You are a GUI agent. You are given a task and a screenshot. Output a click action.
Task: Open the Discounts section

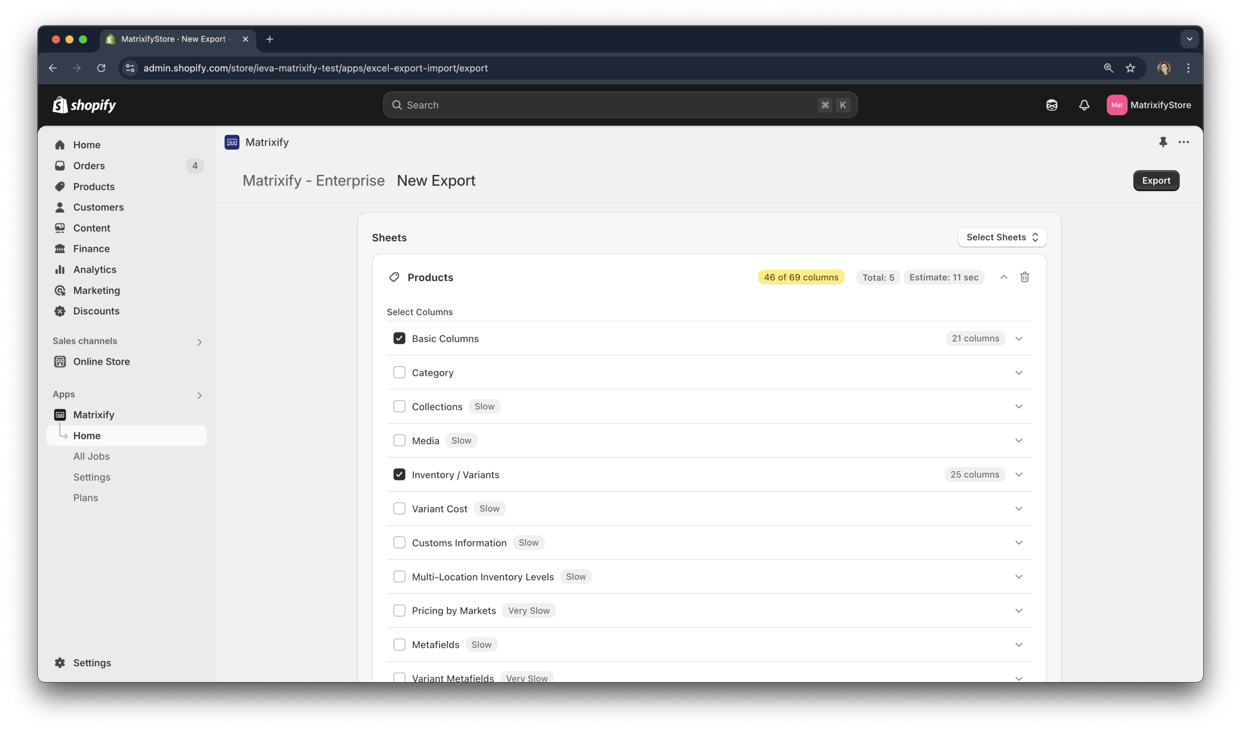click(x=96, y=311)
